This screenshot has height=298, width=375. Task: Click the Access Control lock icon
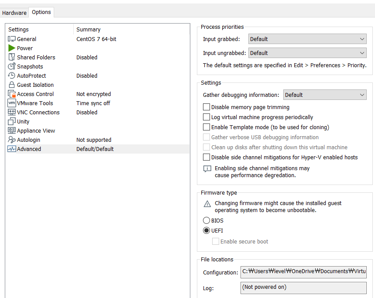[x=11, y=94]
